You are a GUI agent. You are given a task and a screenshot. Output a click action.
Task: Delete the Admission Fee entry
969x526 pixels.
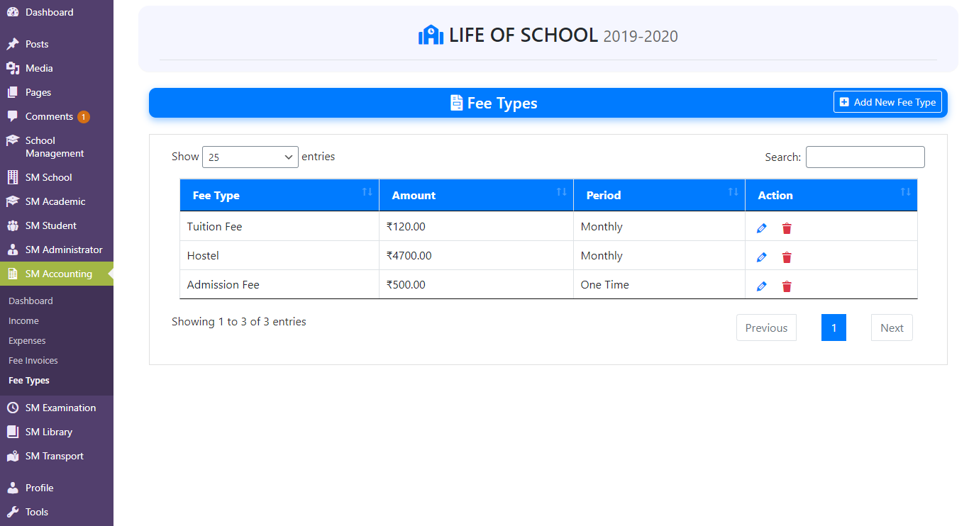(787, 286)
